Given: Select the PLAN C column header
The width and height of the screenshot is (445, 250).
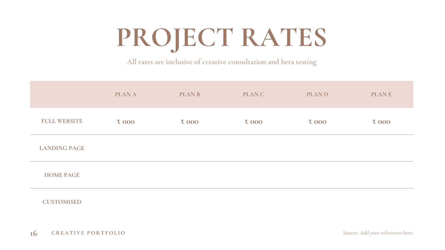Looking at the screenshot, I should pyautogui.click(x=253, y=94).
